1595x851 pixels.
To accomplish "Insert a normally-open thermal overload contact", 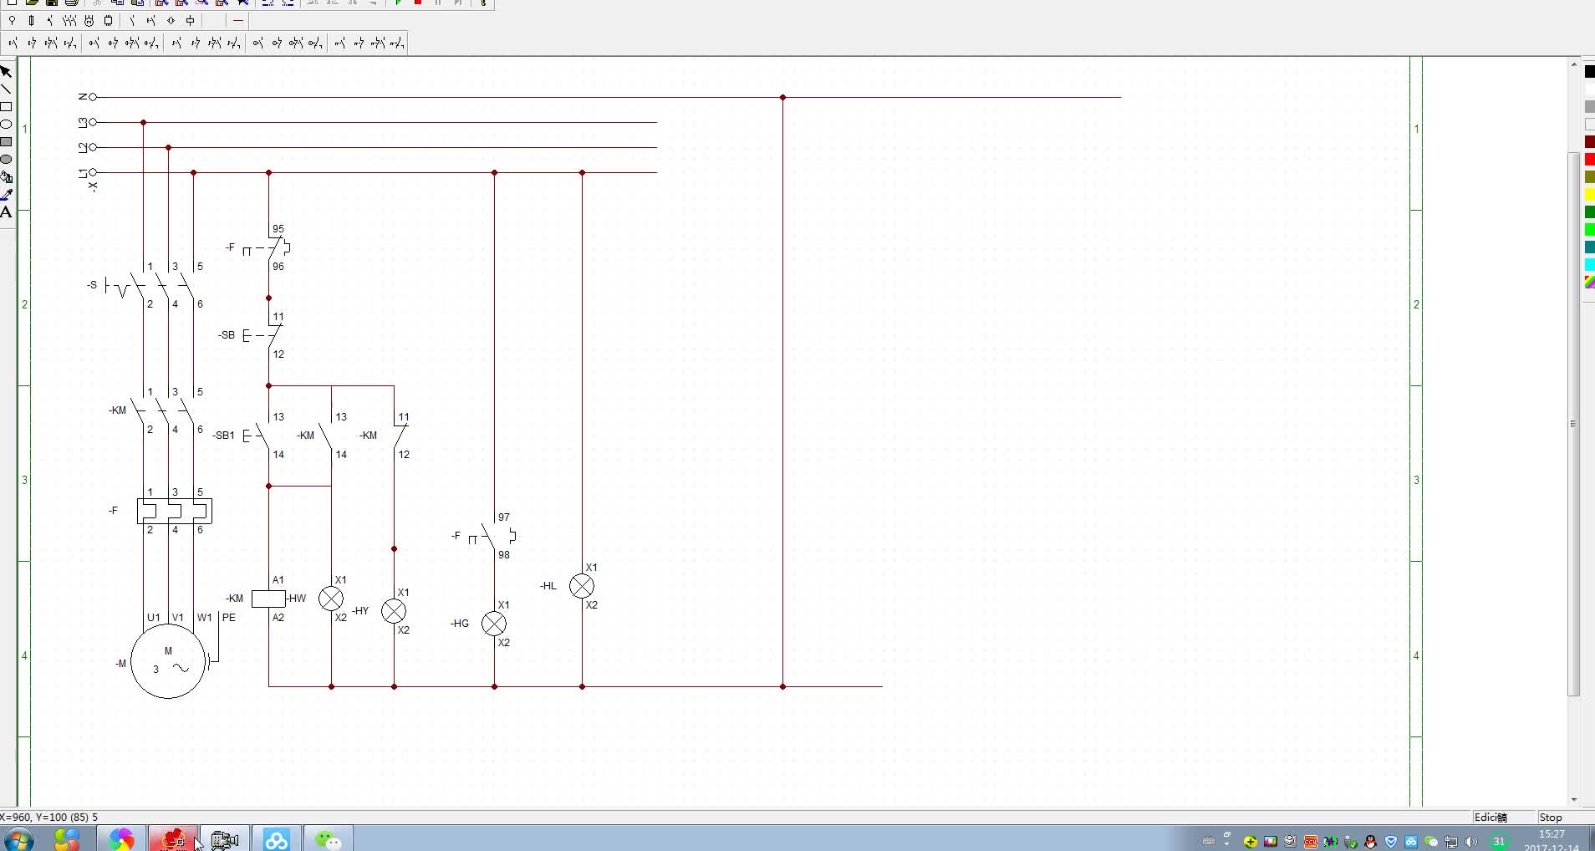I will click(340, 43).
